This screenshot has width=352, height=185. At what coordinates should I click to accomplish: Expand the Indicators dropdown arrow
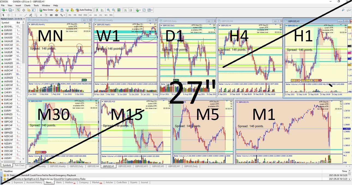click(140, 10)
